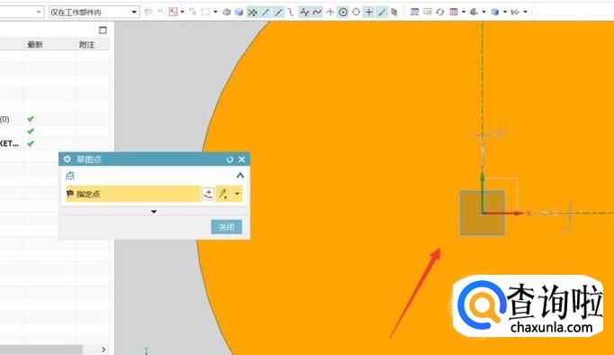
Task: Click the point dialog icon in 草图点
Action: [208, 194]
